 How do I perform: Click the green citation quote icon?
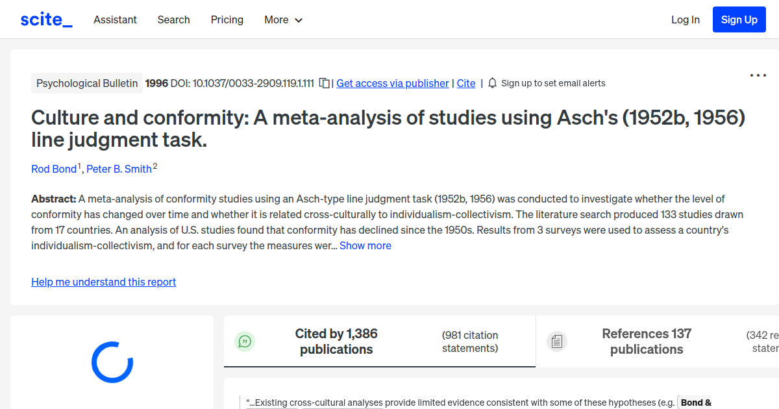pyautogui.click(x=245, y=341)
